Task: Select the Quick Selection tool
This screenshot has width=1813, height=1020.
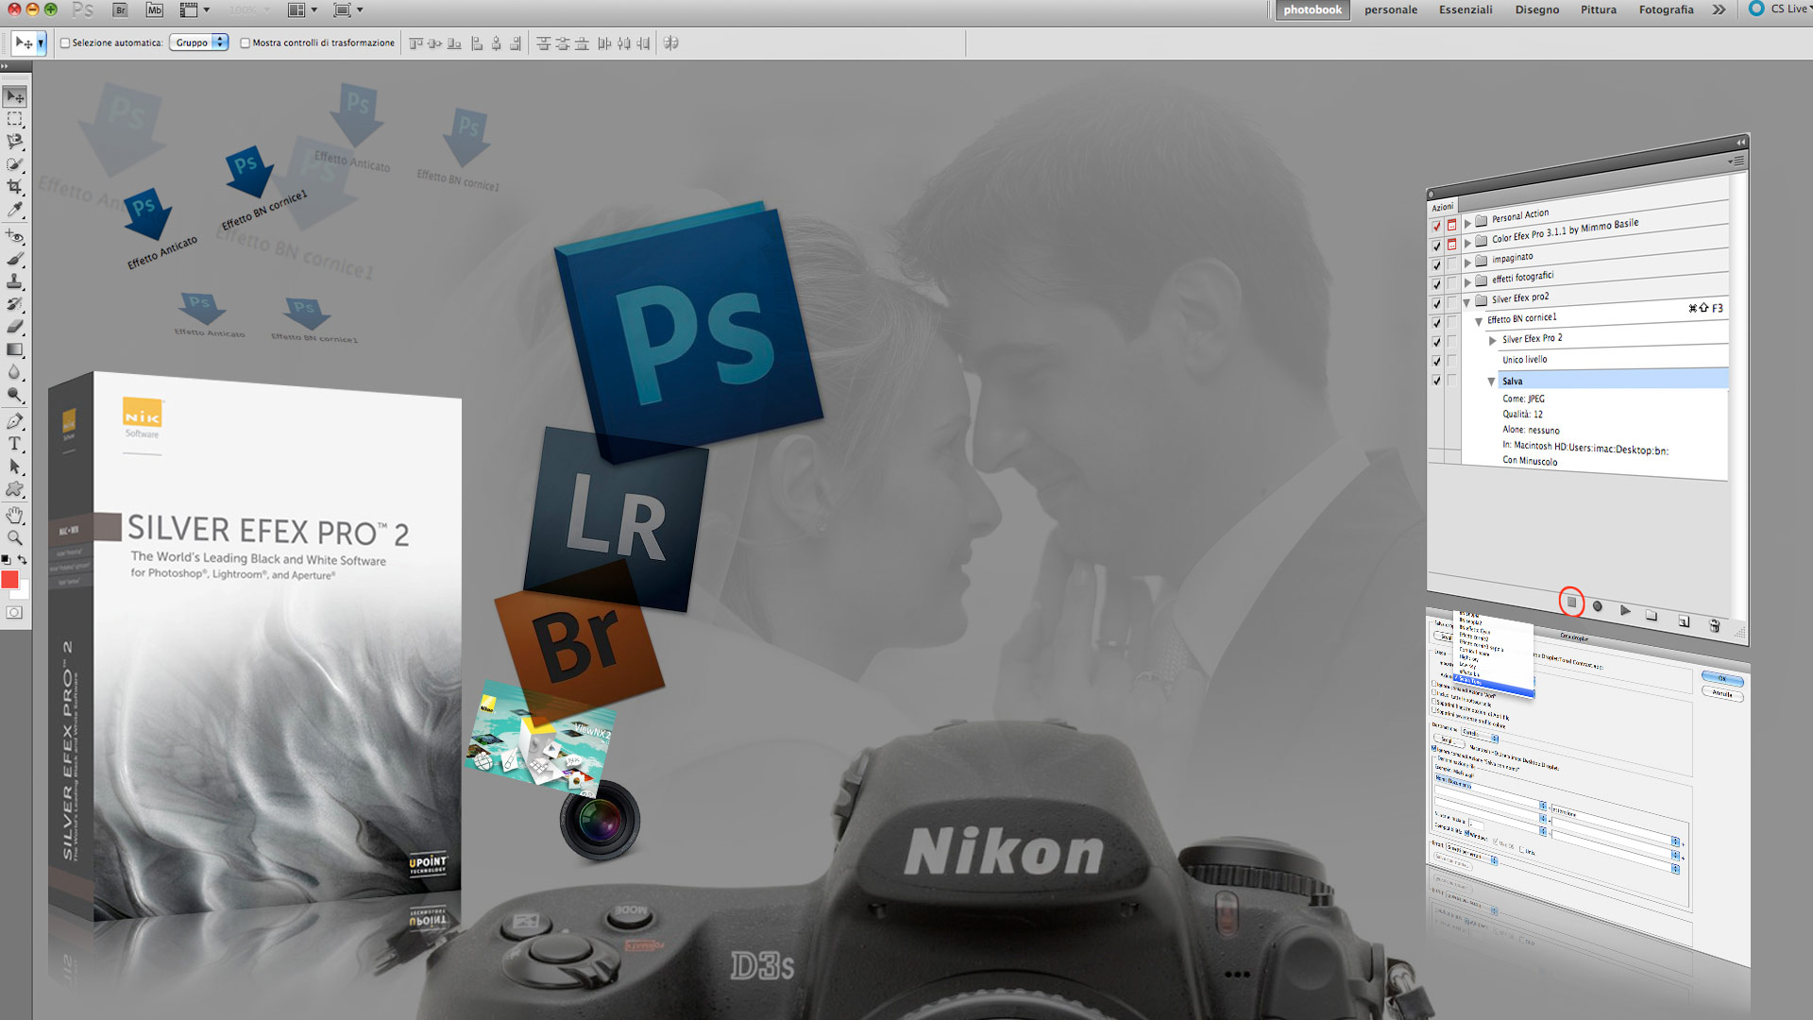Action: (15, 164)
